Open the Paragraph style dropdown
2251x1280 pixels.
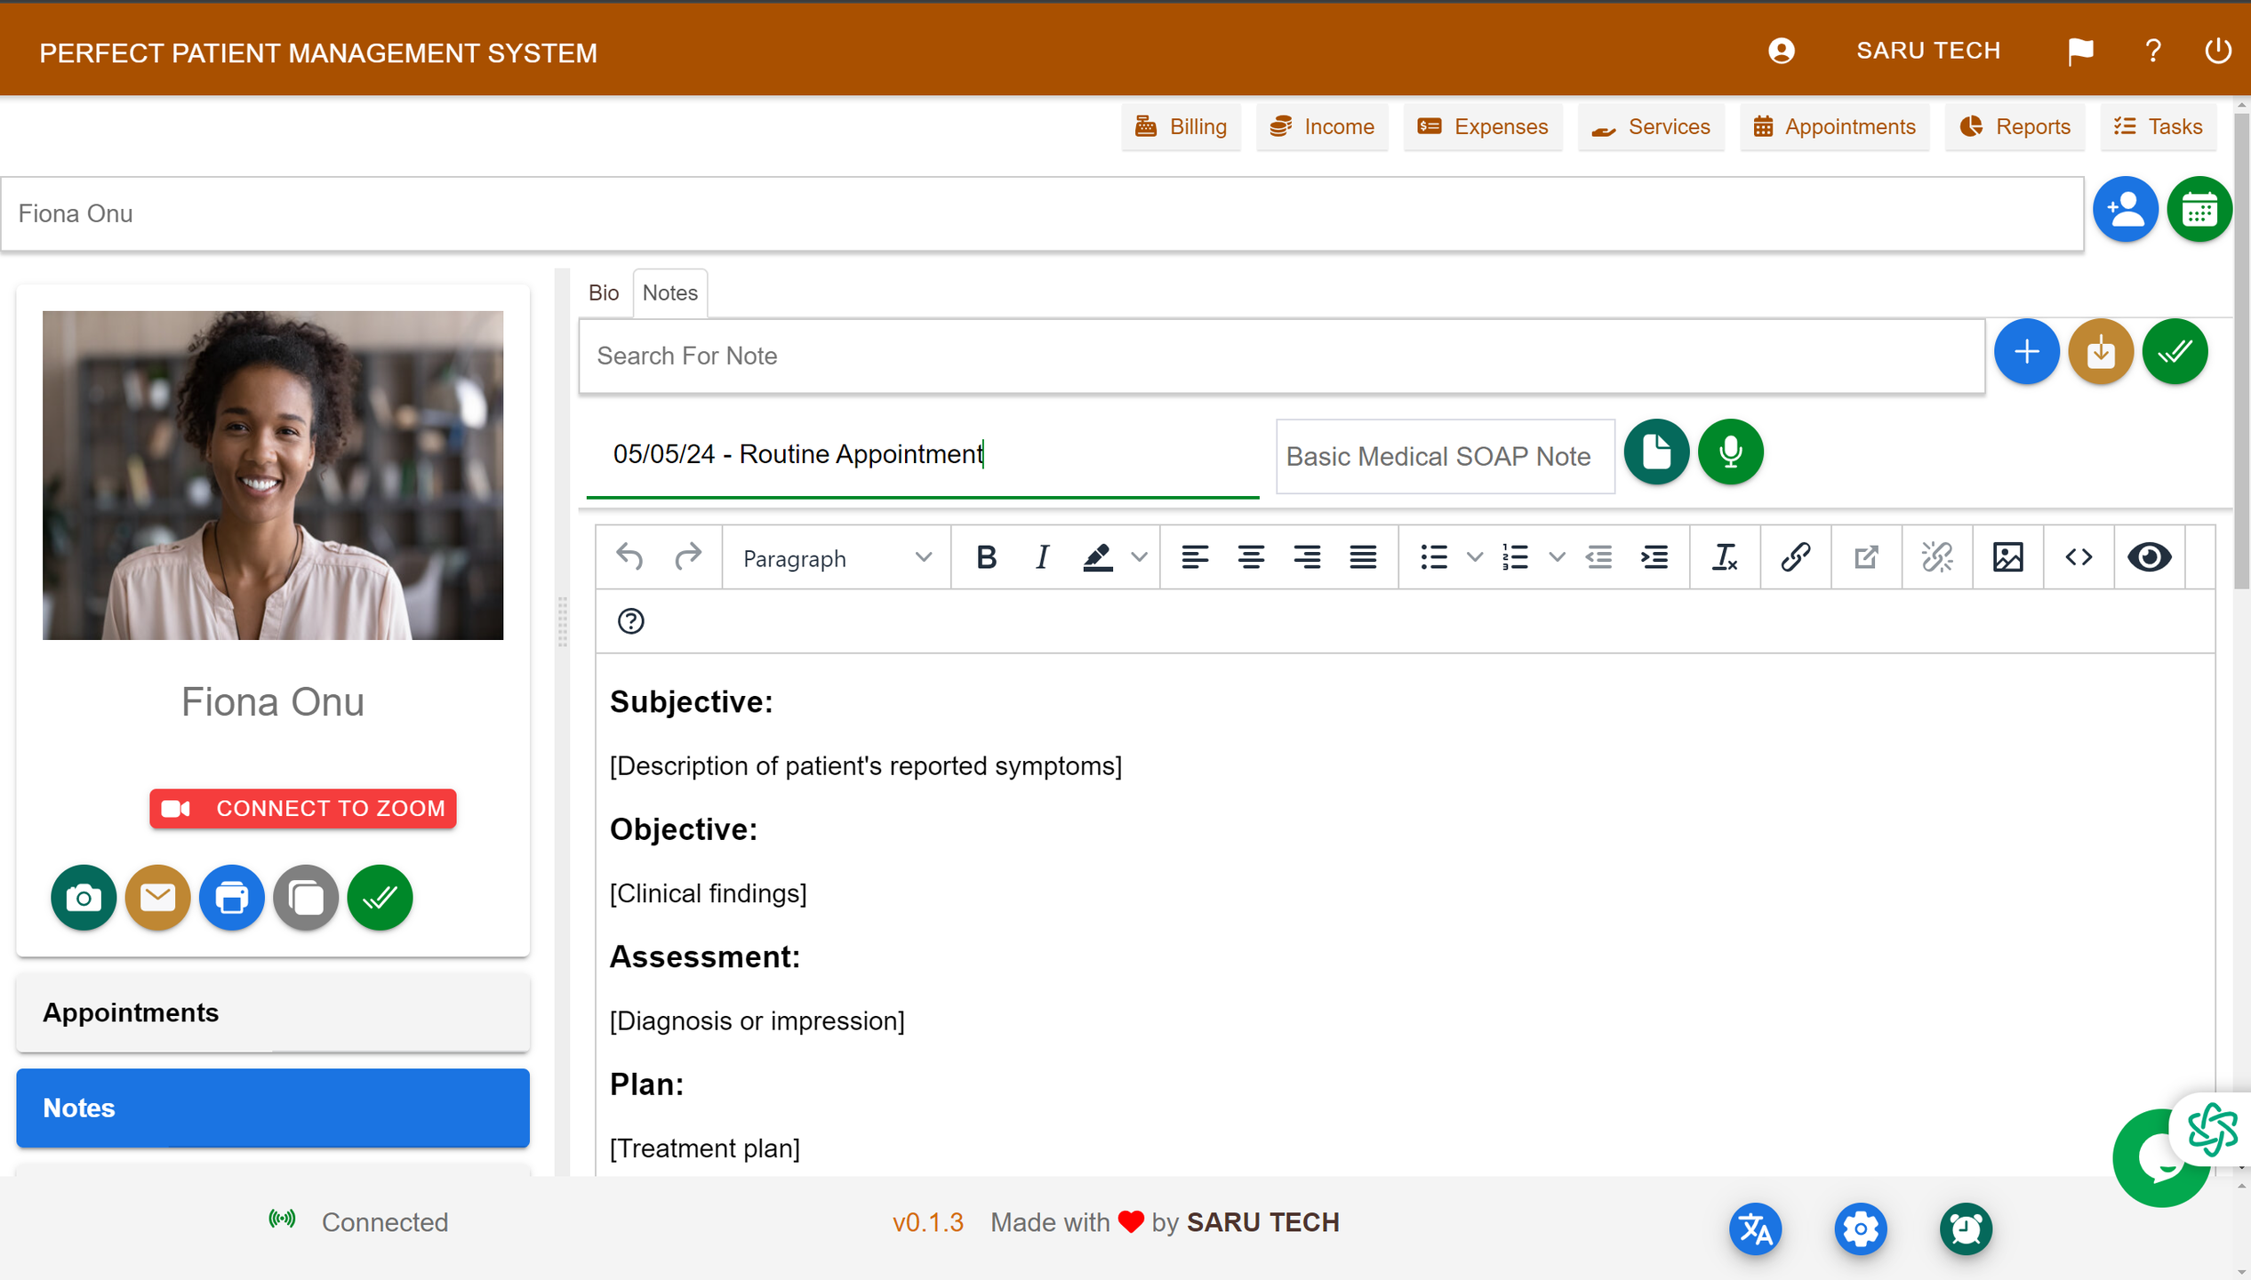coord(836,558)
